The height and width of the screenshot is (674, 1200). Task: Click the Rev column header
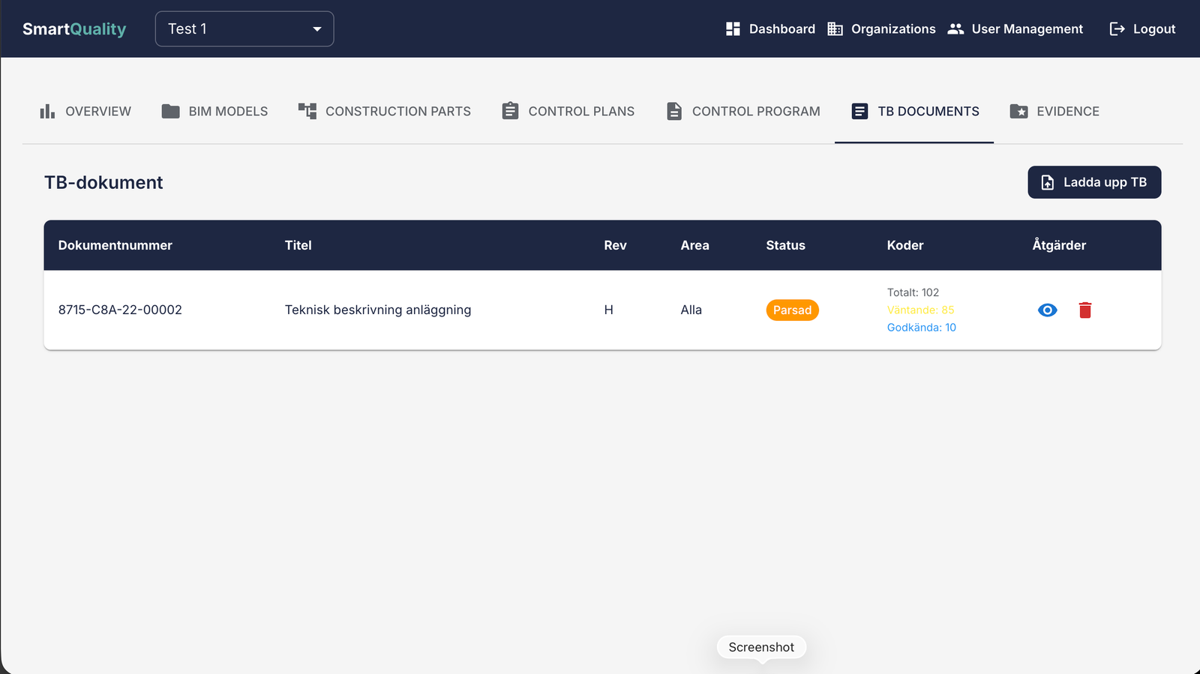[615, 245]
